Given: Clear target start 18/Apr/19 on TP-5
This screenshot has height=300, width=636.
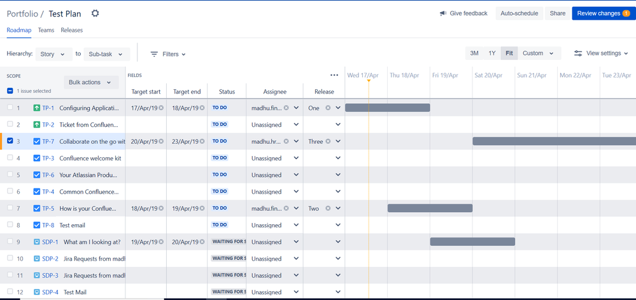Looking at the screenshot, I should coord(161,208).
